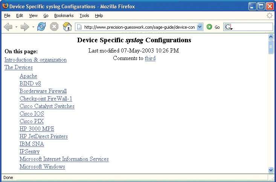Maximize the Firefox window
This screenshot has width=276, height=182.
(261, 6)
